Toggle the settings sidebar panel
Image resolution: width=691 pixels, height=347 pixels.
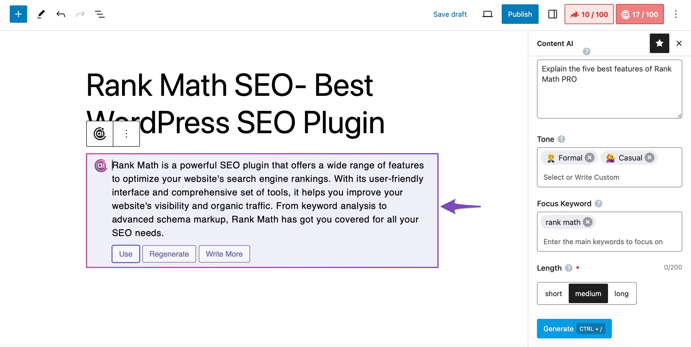coord(553,14)
